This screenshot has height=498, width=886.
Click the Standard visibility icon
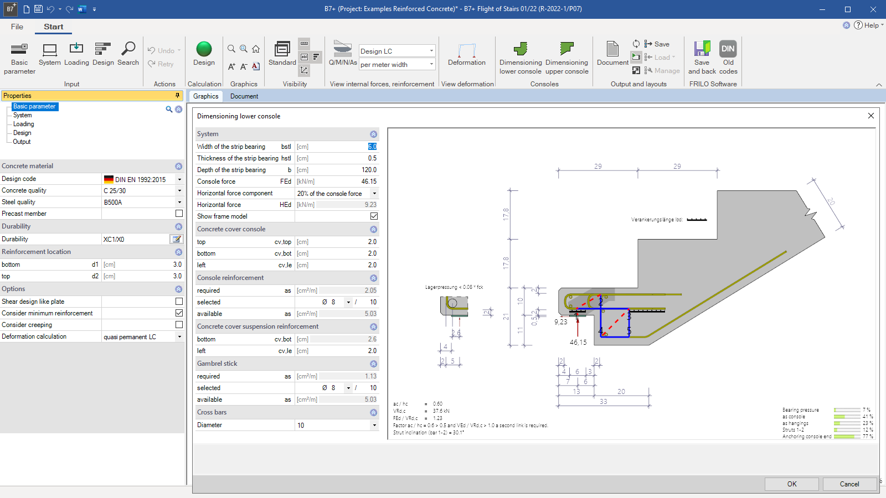(282, 54)
